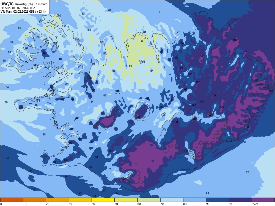Image resolution: width=275 pixels, height=206 pixels.
Task: Click the 'VT: Mán. 02.02.2026 05Z (+23 h)' line
Action: (23, 12)
